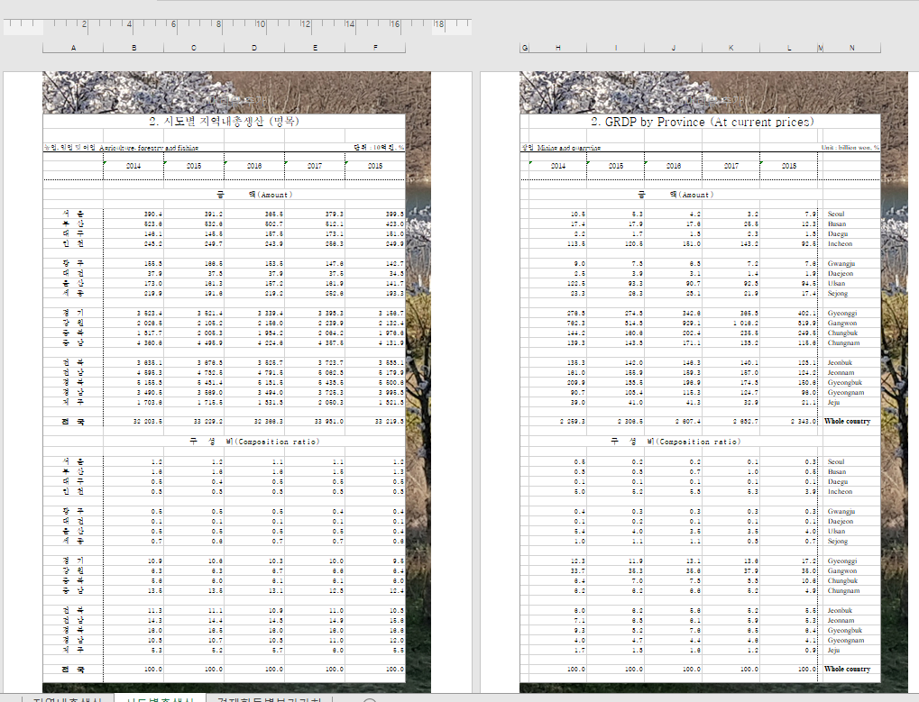Click 'Jeju' label in Amount section
Viewport: 919px width, 702px height.
tap(833, 402)
